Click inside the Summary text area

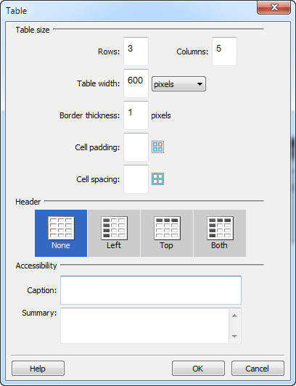144,326
